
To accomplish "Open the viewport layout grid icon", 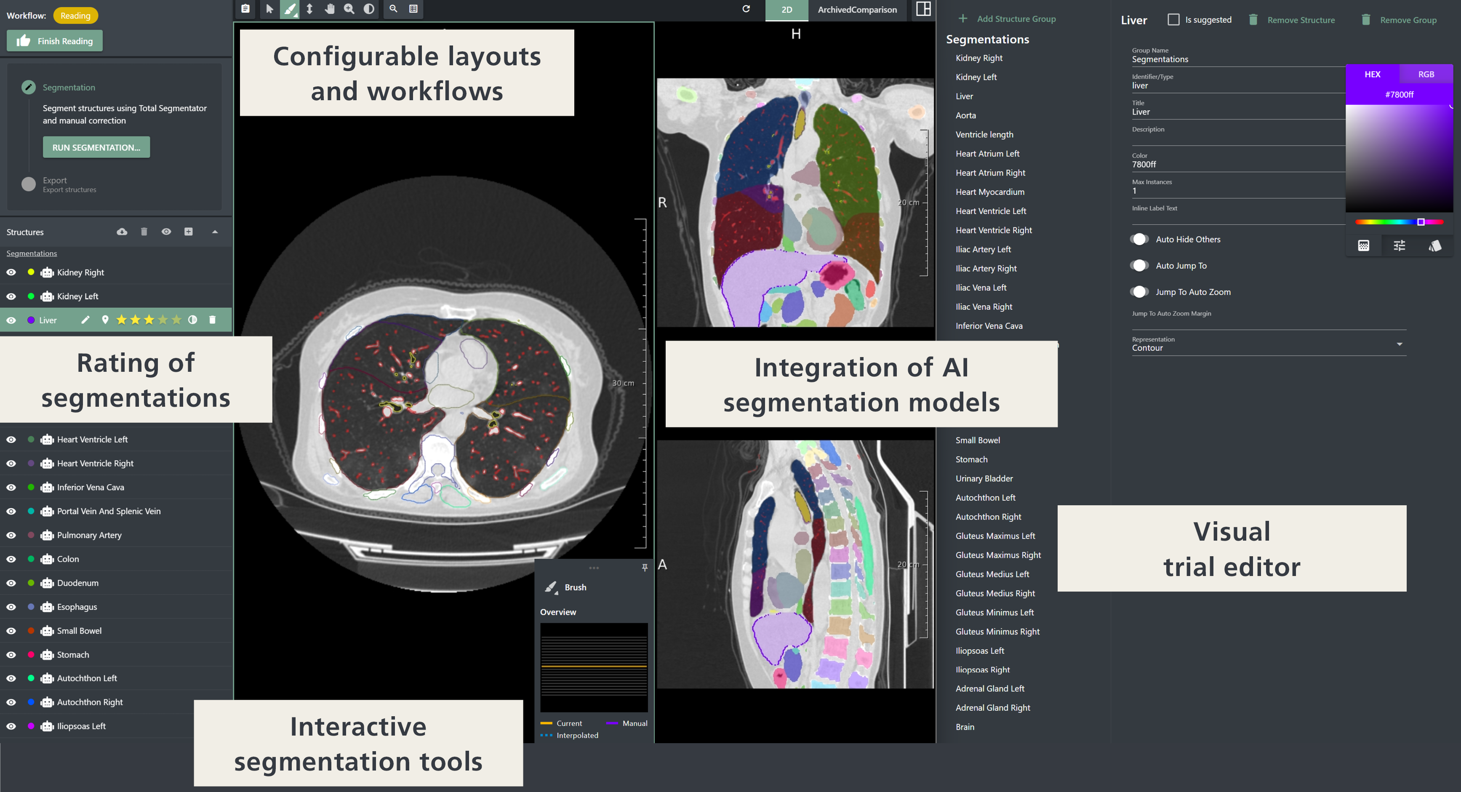I will [923, 9].
